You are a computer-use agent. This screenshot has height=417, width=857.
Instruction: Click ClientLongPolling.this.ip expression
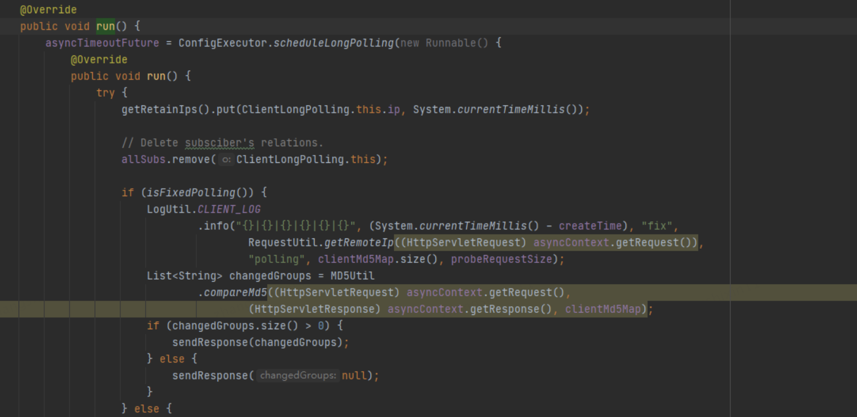pos(321,109)
